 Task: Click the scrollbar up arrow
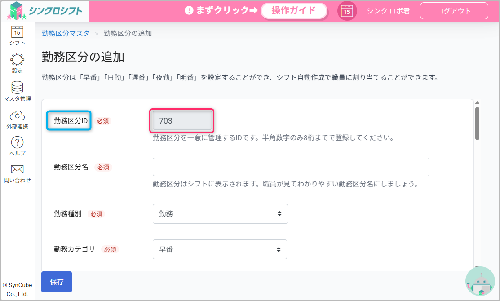point(477,103)
